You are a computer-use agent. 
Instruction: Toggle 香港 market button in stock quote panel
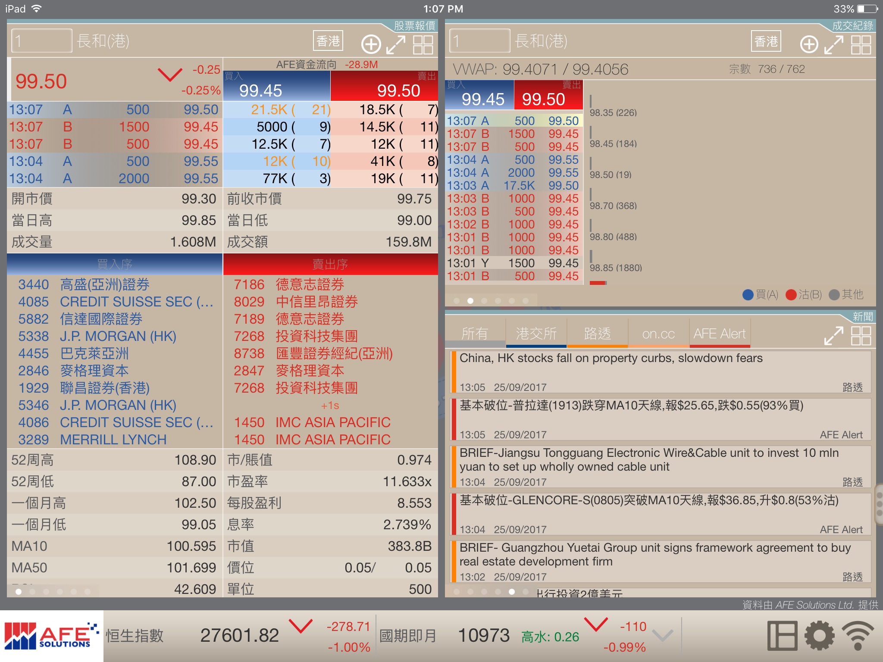point(328,41)
